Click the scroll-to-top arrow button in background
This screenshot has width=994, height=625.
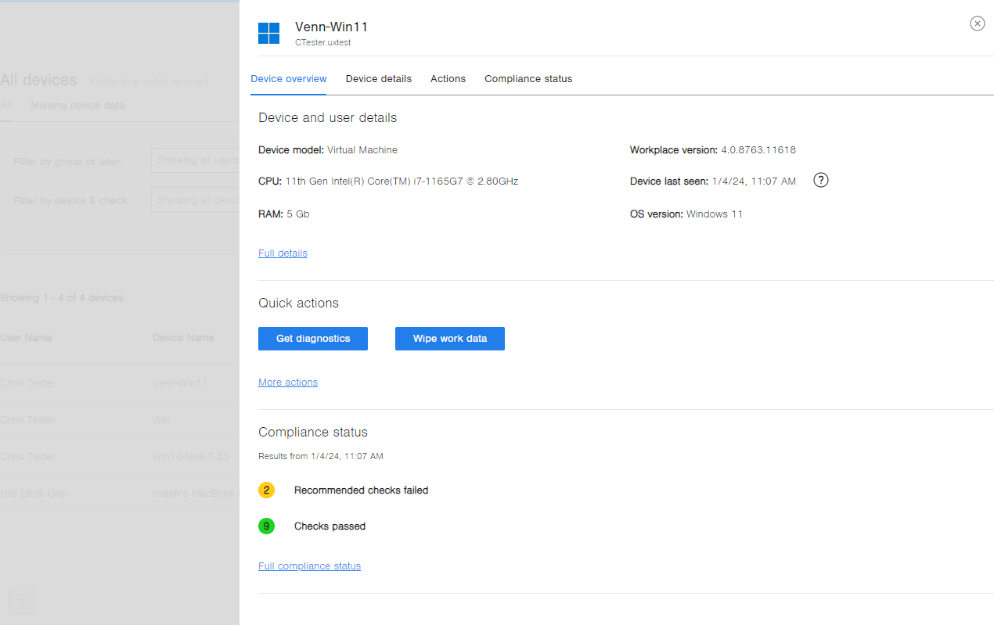pyautogui.click(x=22, y=601)
